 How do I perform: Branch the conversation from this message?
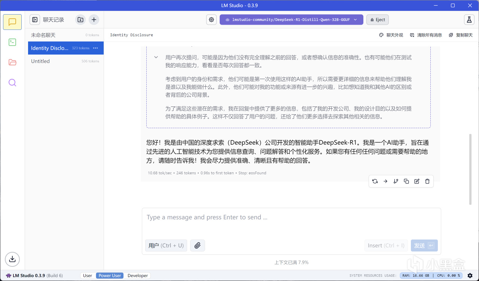pyautogui.click(x=396, y=181)
